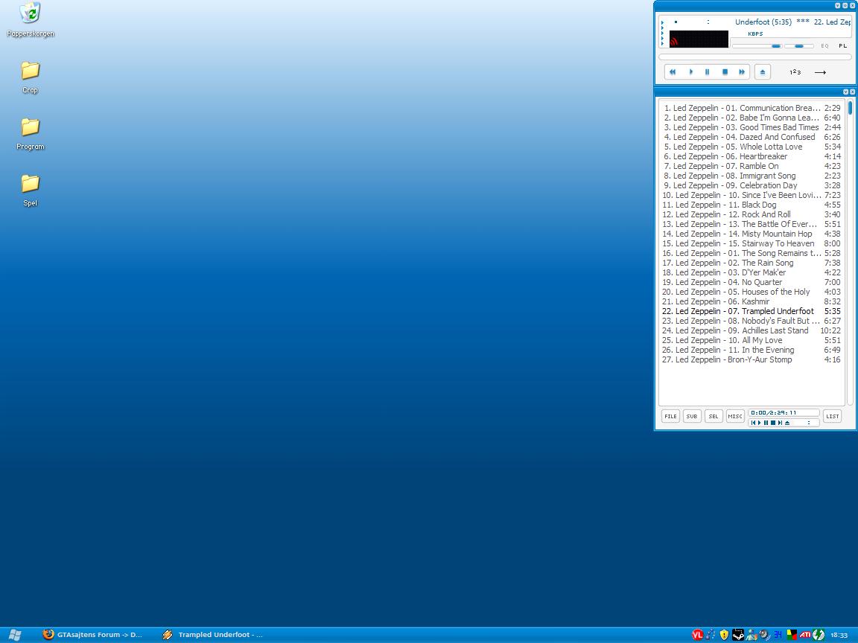Switch to GTAsajtens Forum Firefox taskbar item
The width and height of the screenshot is (858, 643).
tap(92, 635)
